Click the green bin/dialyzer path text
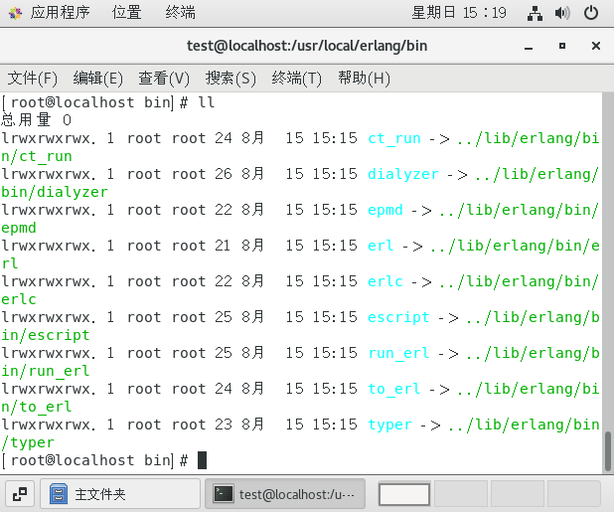Screen dimensions: 614x512 pyautogui.click(x=55, y=192)
